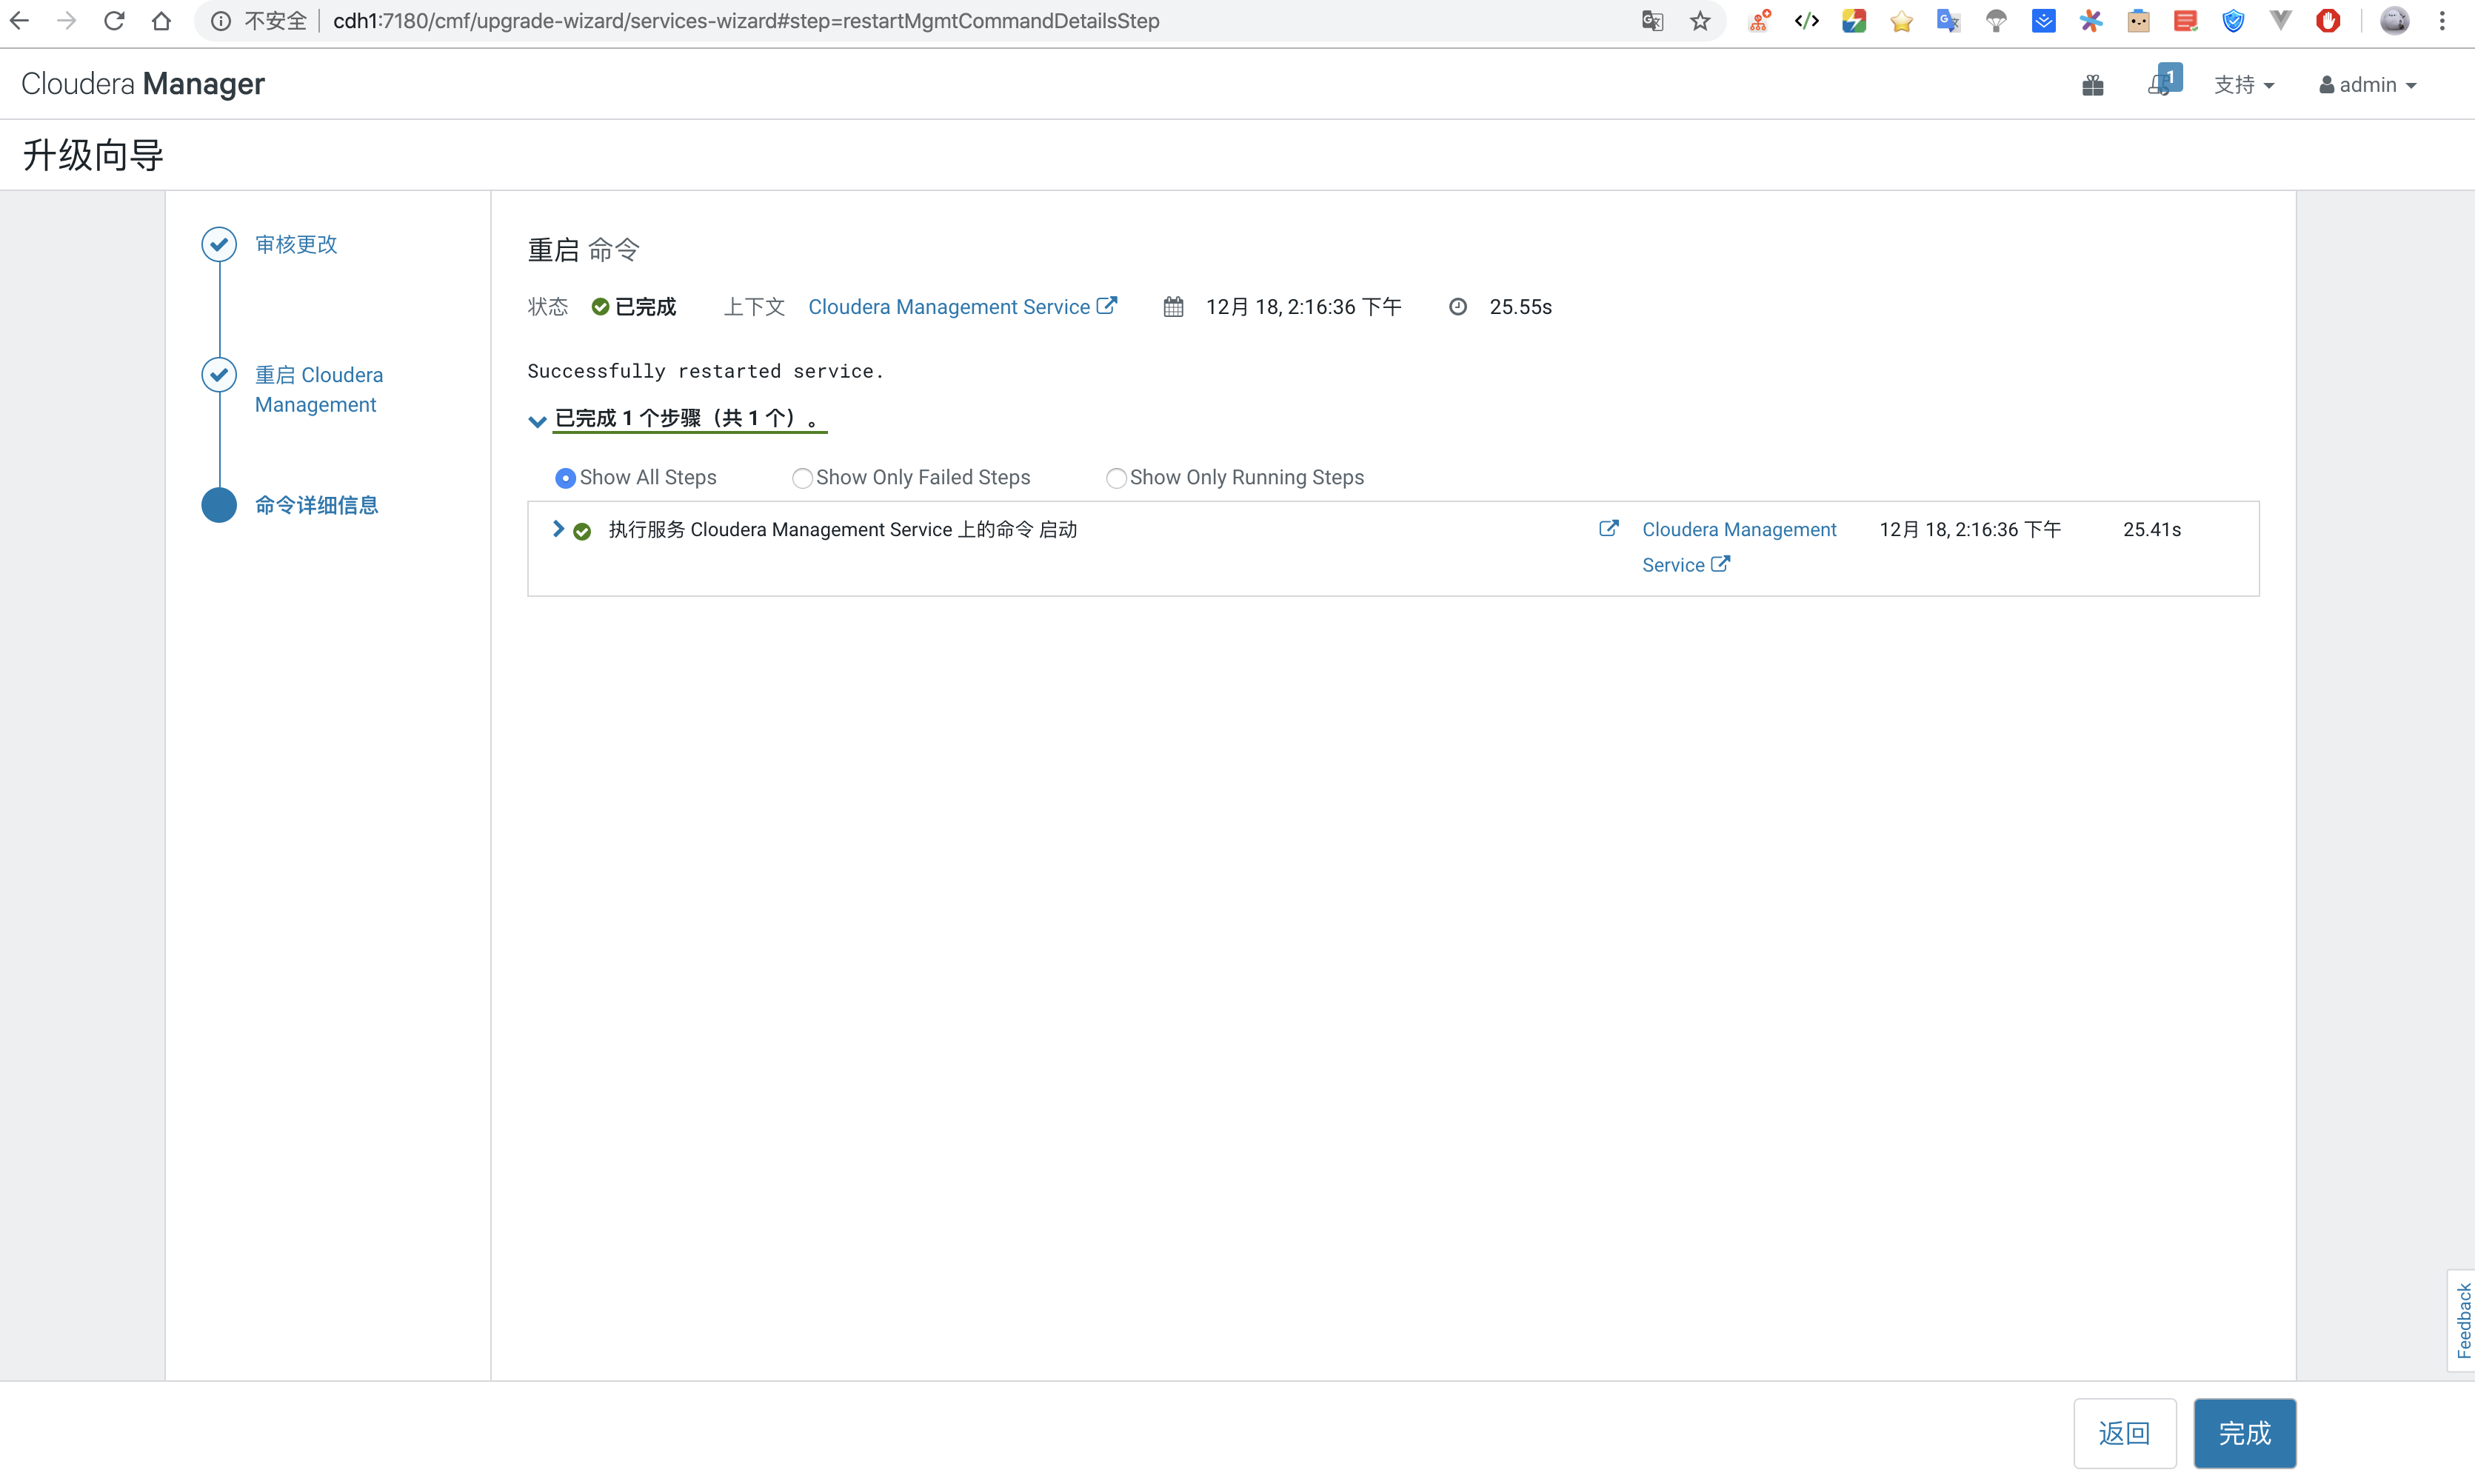Select the Show All Steps radio button

click(x=565, y=478)
